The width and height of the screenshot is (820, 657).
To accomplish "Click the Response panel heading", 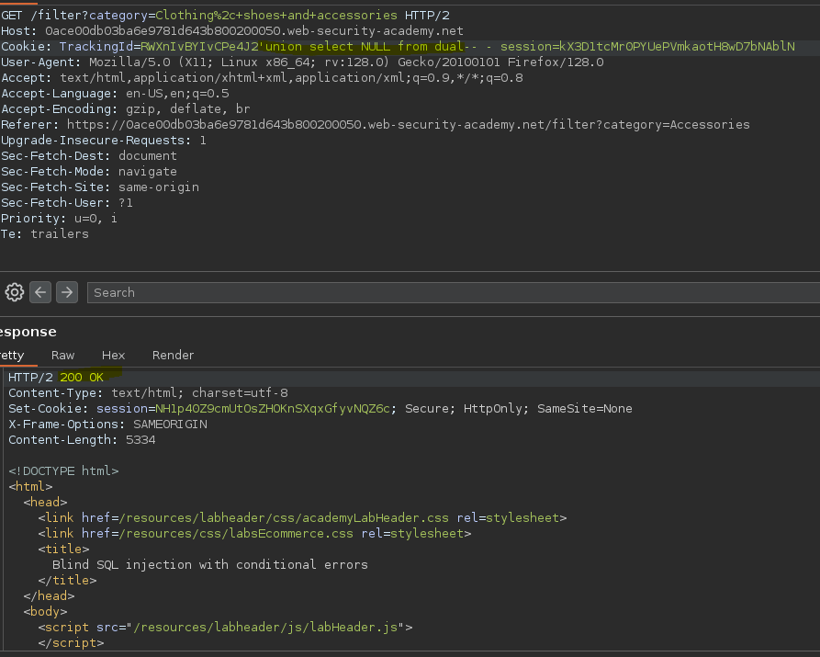I will tap(28, 332).
